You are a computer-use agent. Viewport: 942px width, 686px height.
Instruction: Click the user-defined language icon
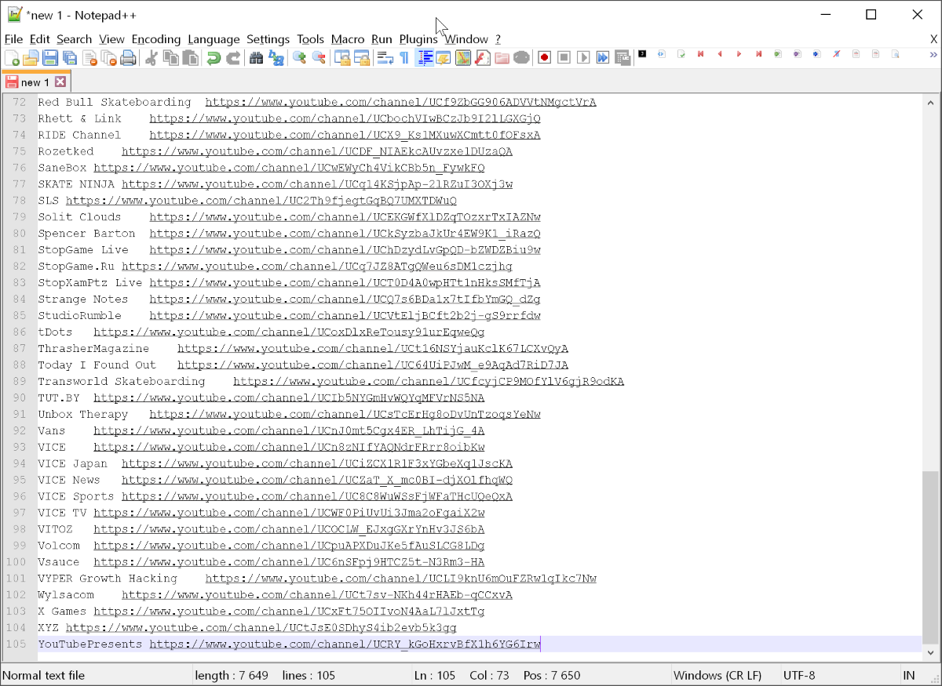tap(444, 57)
